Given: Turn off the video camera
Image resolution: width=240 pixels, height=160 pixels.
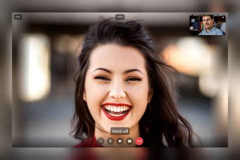Looking at the screenshot, I should tap(120, 141).
